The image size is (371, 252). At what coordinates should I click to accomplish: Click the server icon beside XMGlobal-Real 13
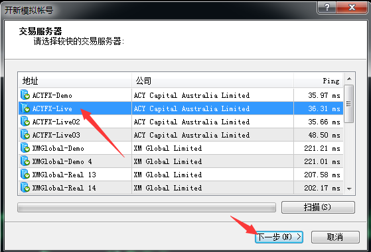pos(25,174)
